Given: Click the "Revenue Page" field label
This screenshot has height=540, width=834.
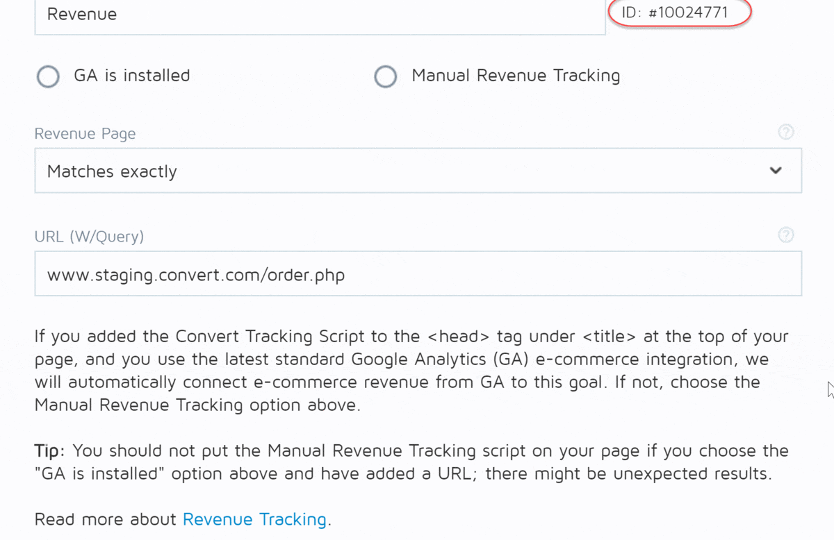Looking at the screenshot, I should [85, 134].
